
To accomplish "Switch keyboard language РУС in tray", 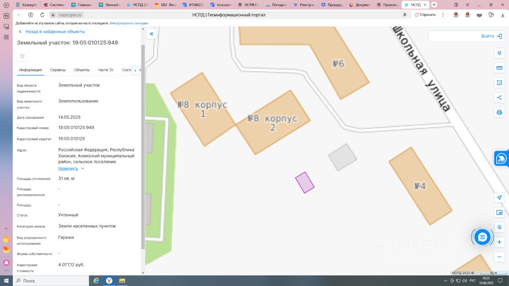I will (472, 281).
